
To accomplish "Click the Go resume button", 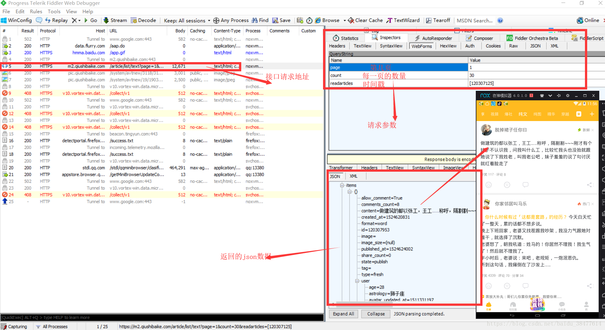I will [91, 20].
